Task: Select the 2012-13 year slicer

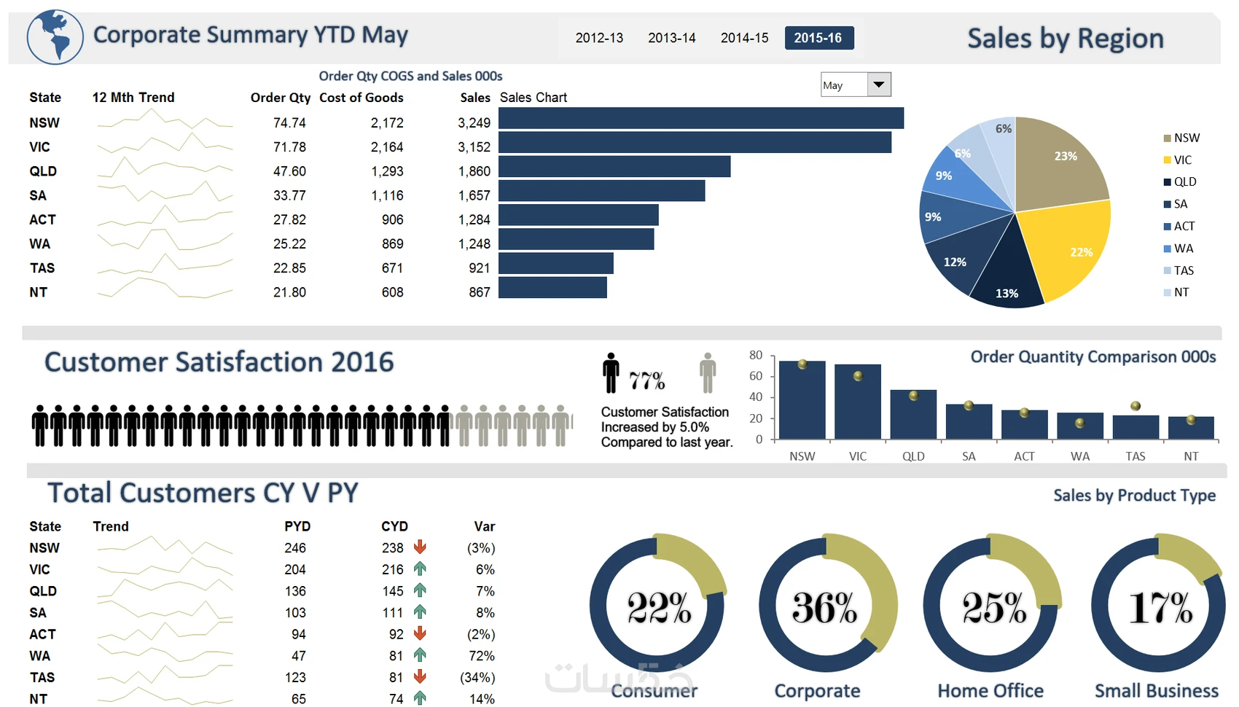Action: [599, 38]
